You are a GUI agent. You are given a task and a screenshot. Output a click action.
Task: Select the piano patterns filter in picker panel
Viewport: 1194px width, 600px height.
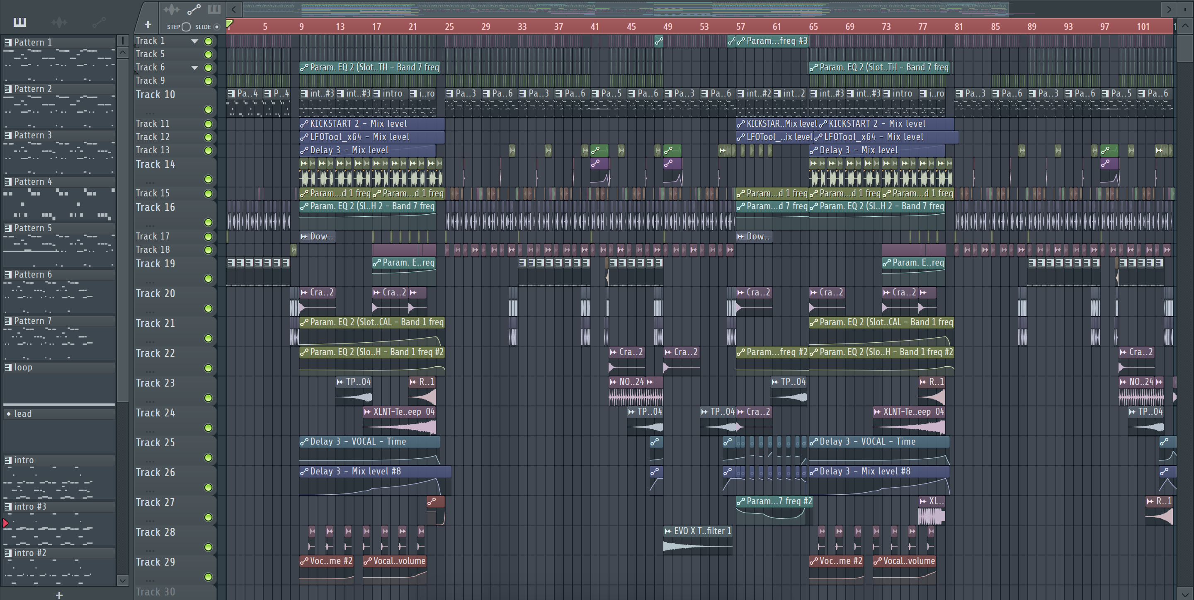click(x=19, y=22)
